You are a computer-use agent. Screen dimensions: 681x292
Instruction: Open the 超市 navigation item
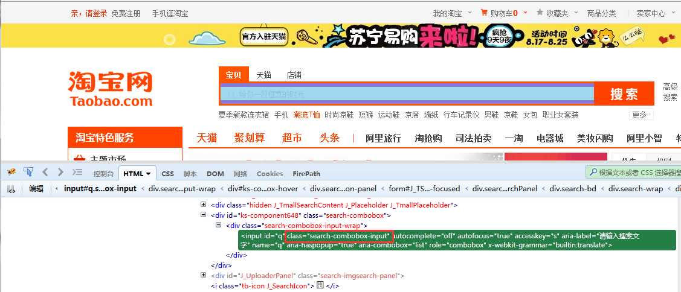[x=292, y=138]
